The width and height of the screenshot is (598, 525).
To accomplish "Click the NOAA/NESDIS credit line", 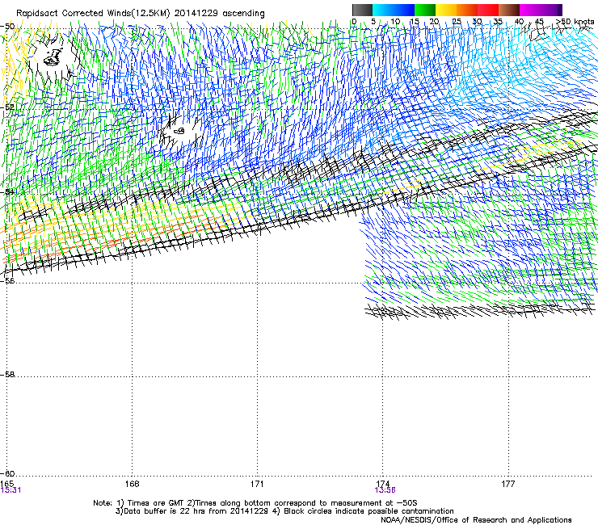I will 476,520.
